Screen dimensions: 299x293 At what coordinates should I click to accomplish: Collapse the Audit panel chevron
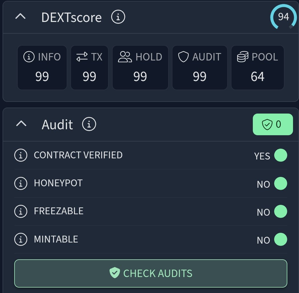click(x=21, y=124)
